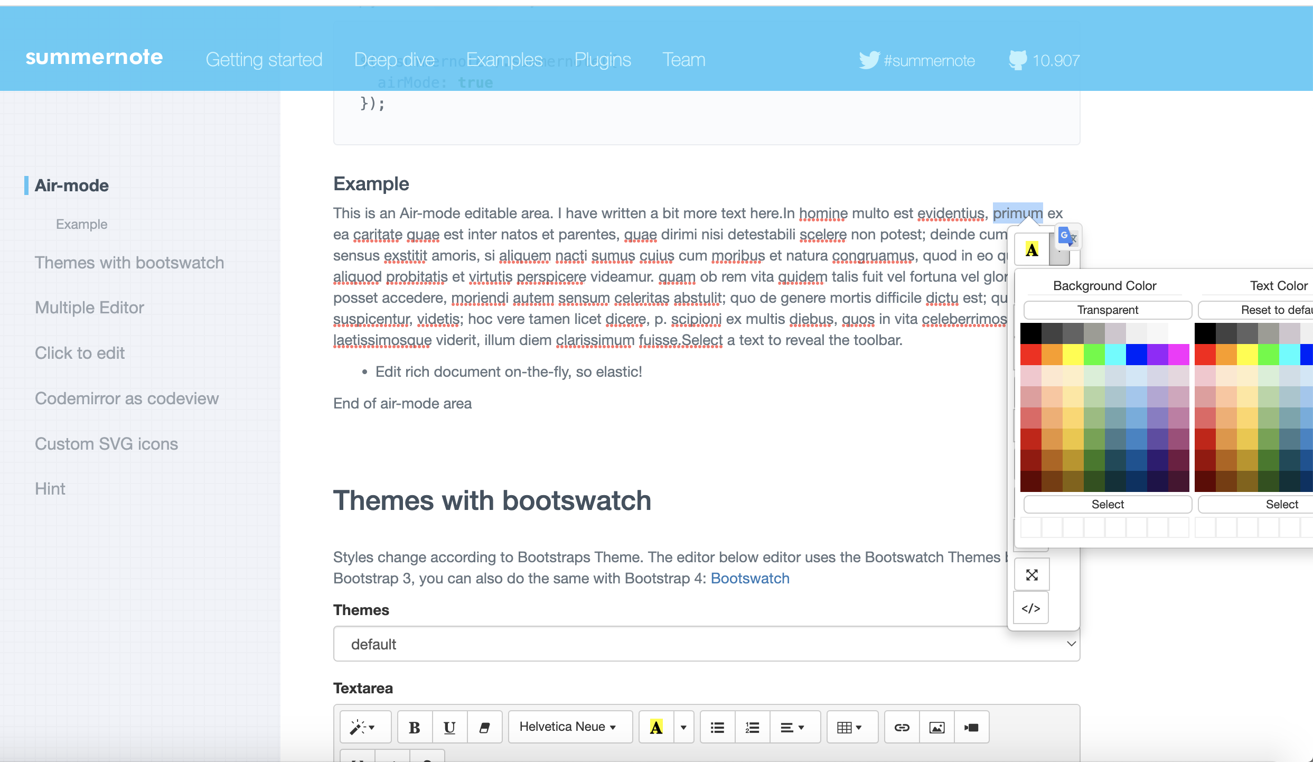Toggle bold formatting in the textarea toolbar
The image size is (1313, 762).
[414, 727]
